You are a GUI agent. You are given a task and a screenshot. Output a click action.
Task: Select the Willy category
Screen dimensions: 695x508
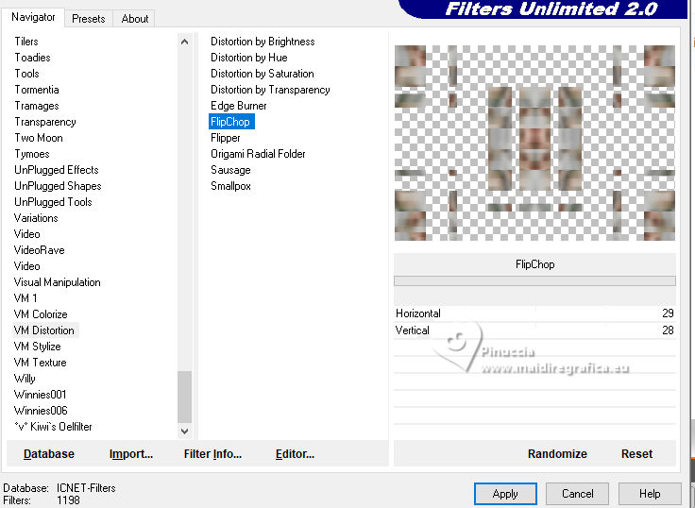[25, 378]
